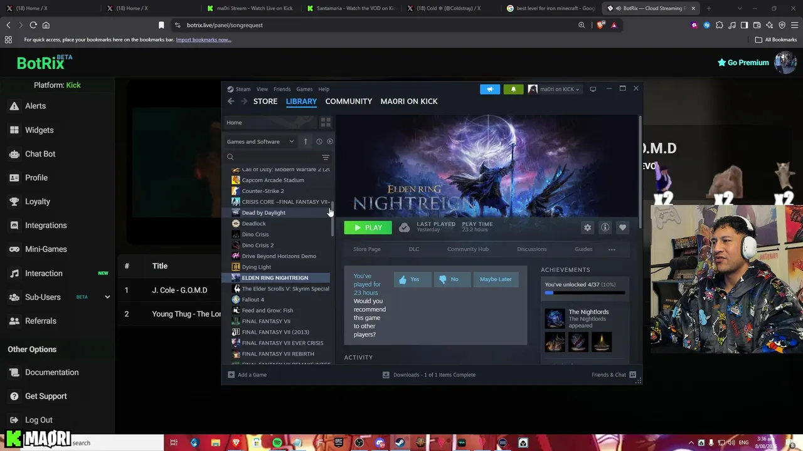Viewport: 803px width, 451px height.
Task: Switch Steam to Big Picture mode icon
Action: click(593, 89)
